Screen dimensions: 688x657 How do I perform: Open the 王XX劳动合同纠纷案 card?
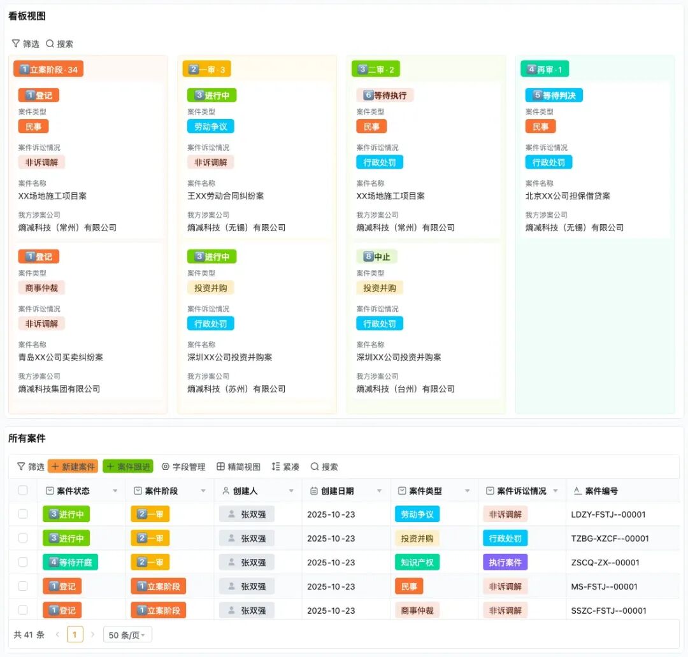[257, 161]
